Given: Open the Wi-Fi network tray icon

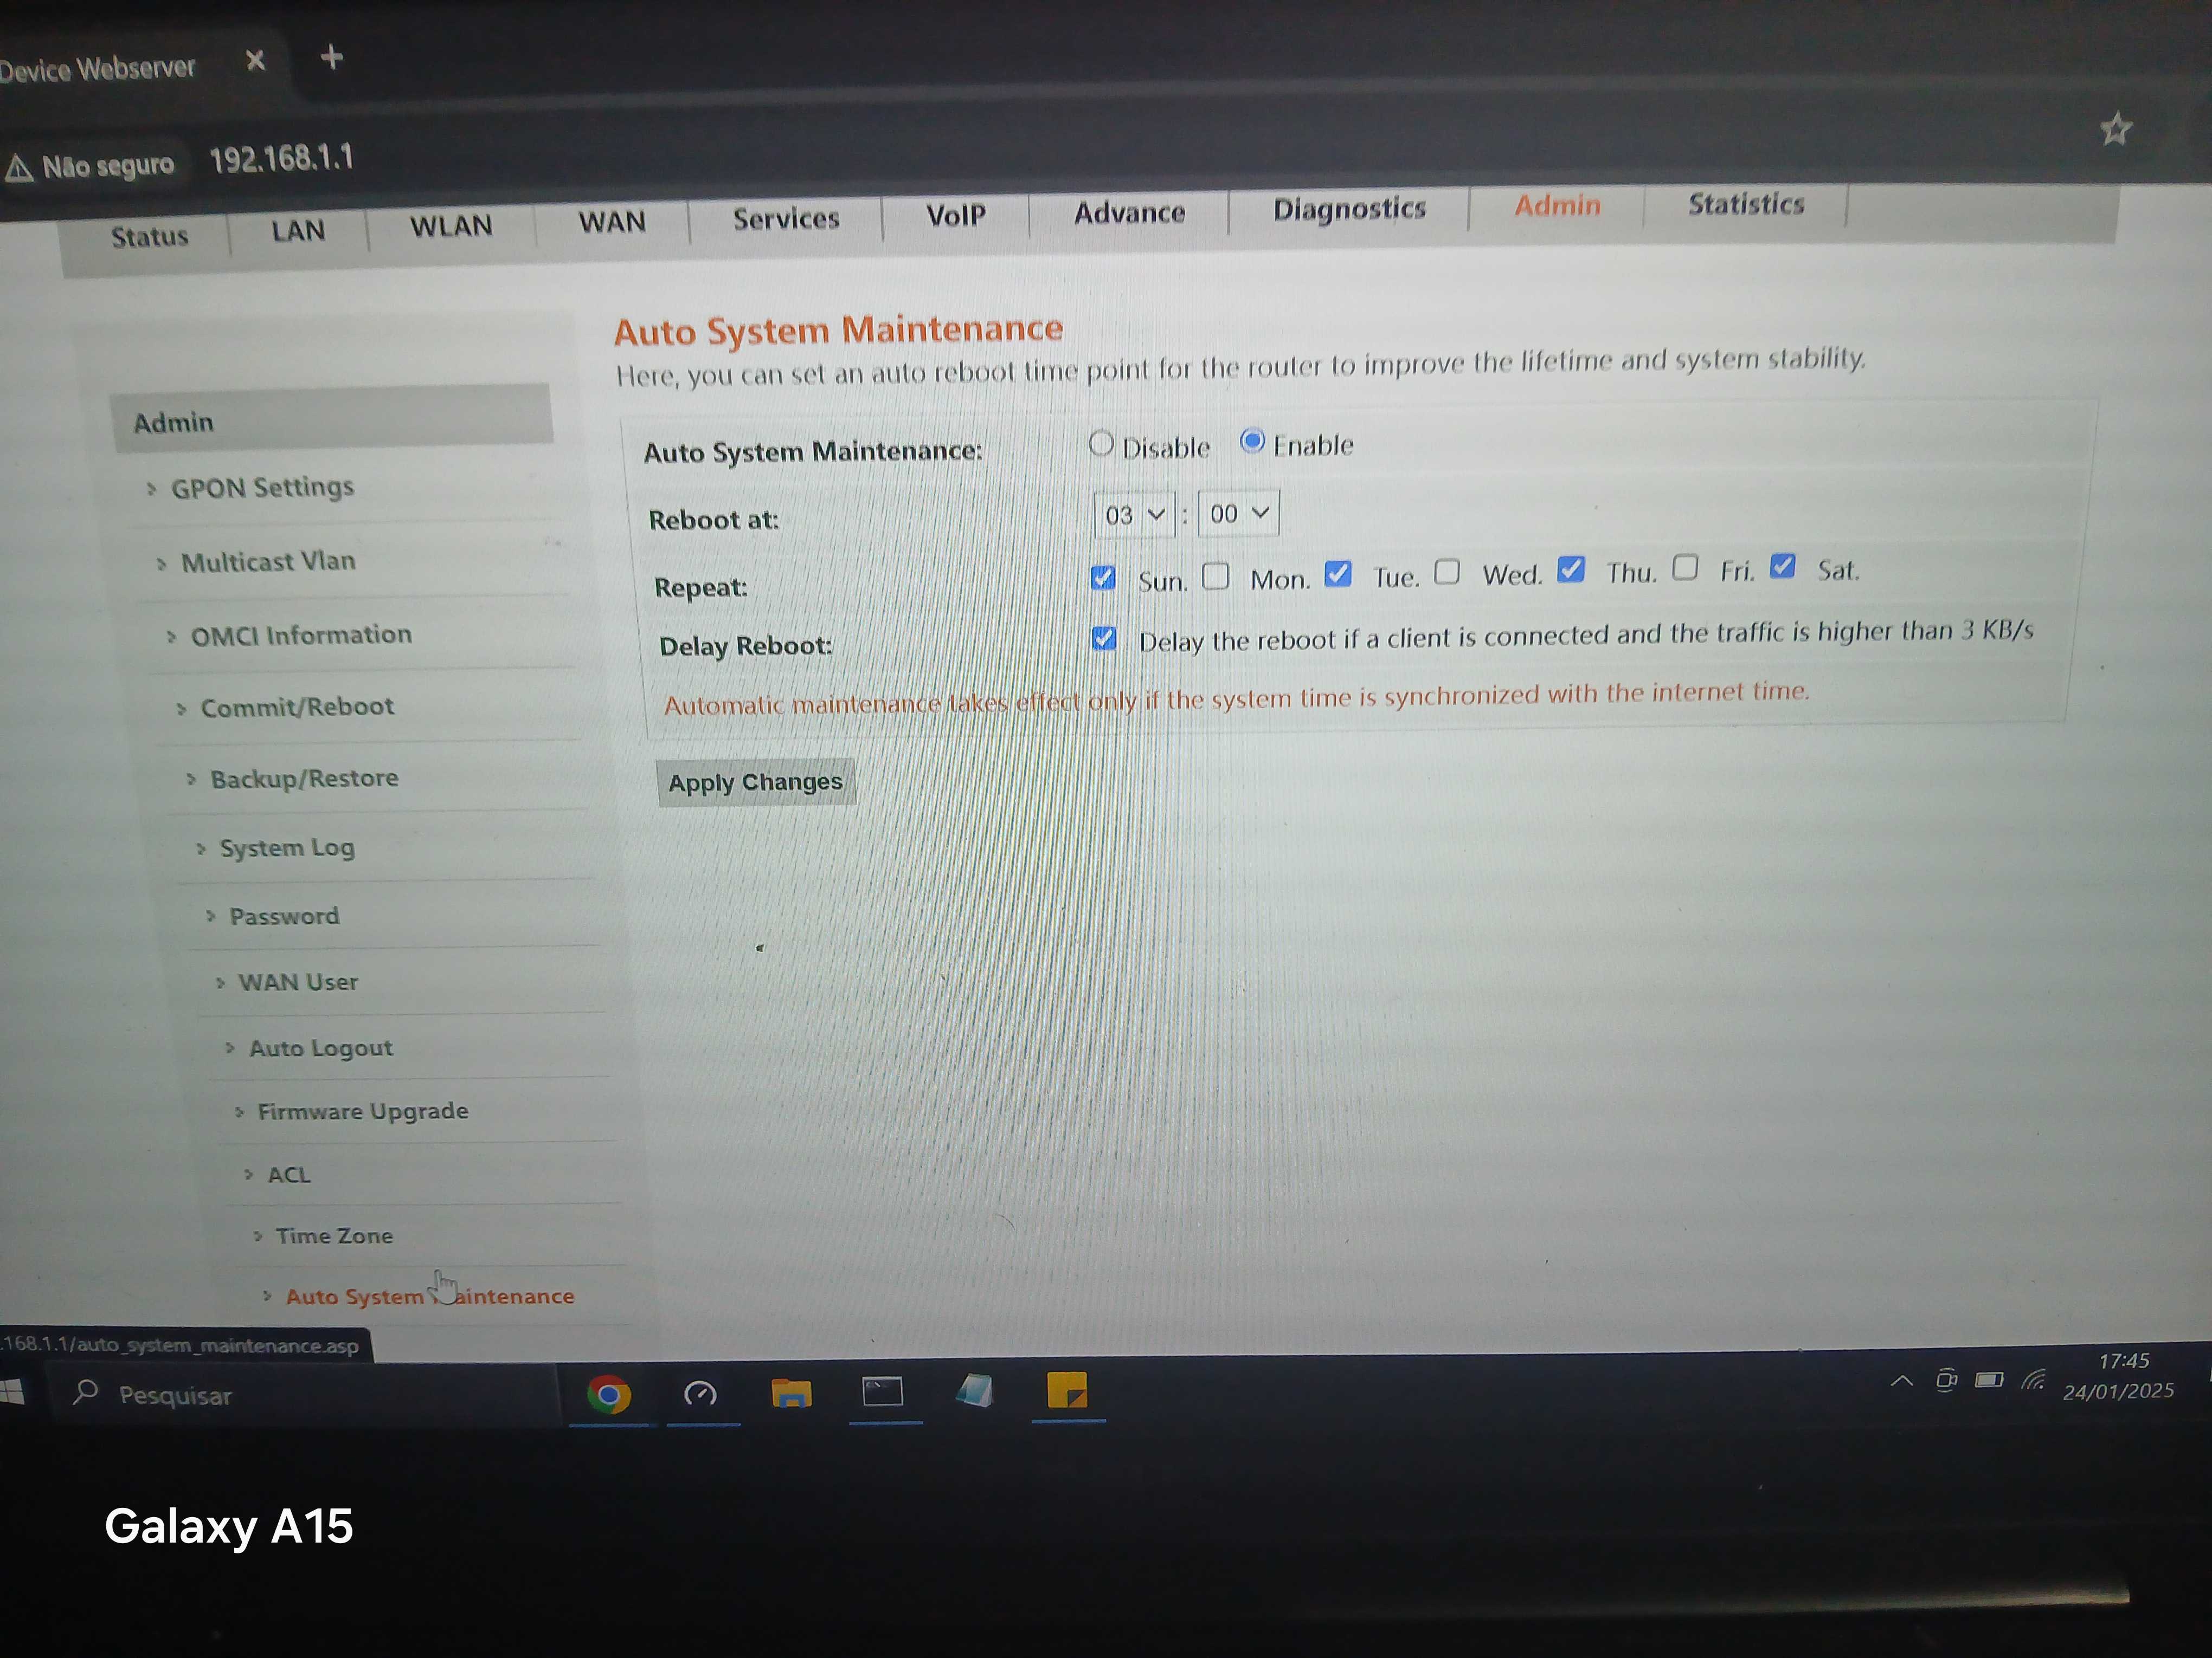Looking at the screenshot, I should click(x=2033, y=1380).
